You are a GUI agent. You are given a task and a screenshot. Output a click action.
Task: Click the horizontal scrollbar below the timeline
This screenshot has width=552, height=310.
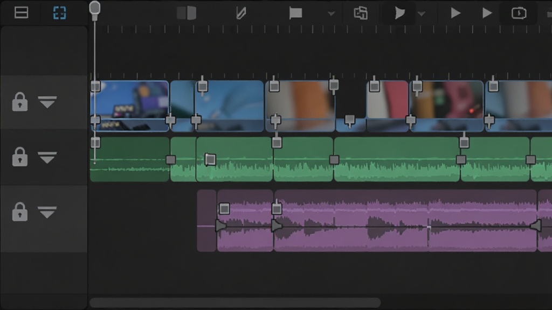tap(235, 302)
